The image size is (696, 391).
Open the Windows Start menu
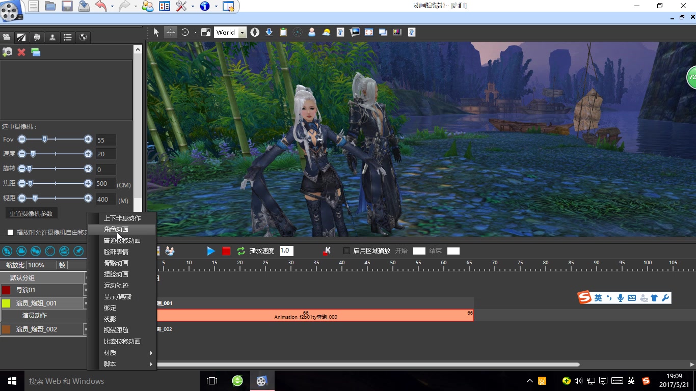(12, 381)
